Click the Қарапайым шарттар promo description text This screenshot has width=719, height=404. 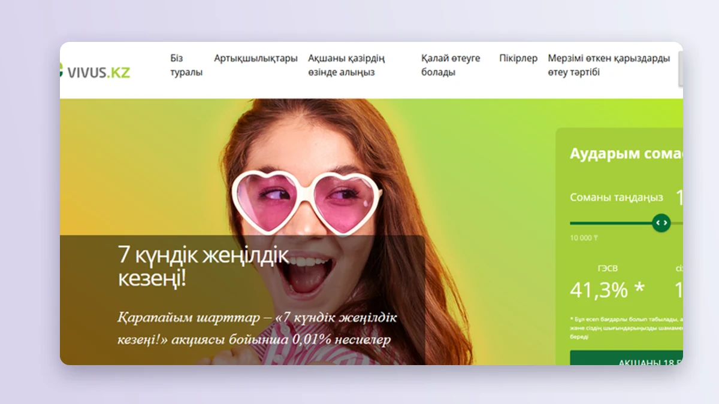tap(257, 329)
